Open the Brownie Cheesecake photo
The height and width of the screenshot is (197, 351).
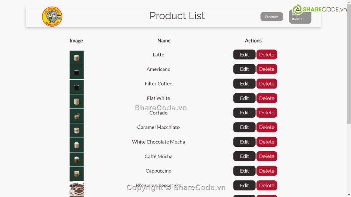(76, 189)
